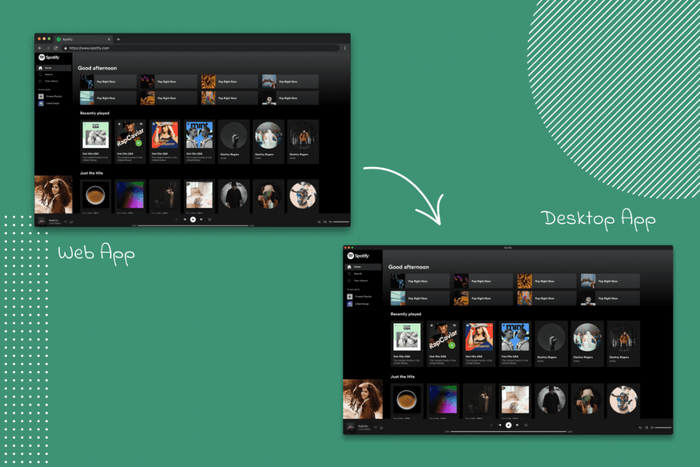Reload the page in Web App browser
Image resolution: width=700 pixels, height=467 pixels.
click(x=56, y=48)
